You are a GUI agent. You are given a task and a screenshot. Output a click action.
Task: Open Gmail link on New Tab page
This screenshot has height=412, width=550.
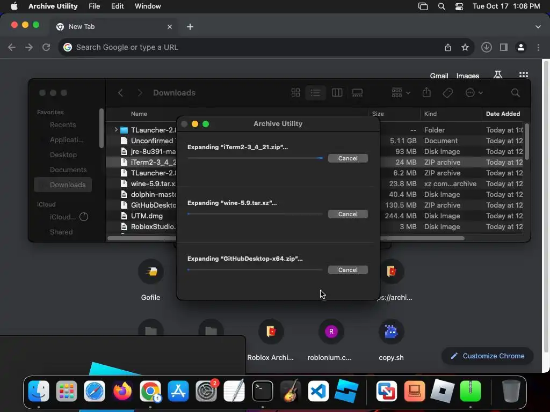coord(439,76)
